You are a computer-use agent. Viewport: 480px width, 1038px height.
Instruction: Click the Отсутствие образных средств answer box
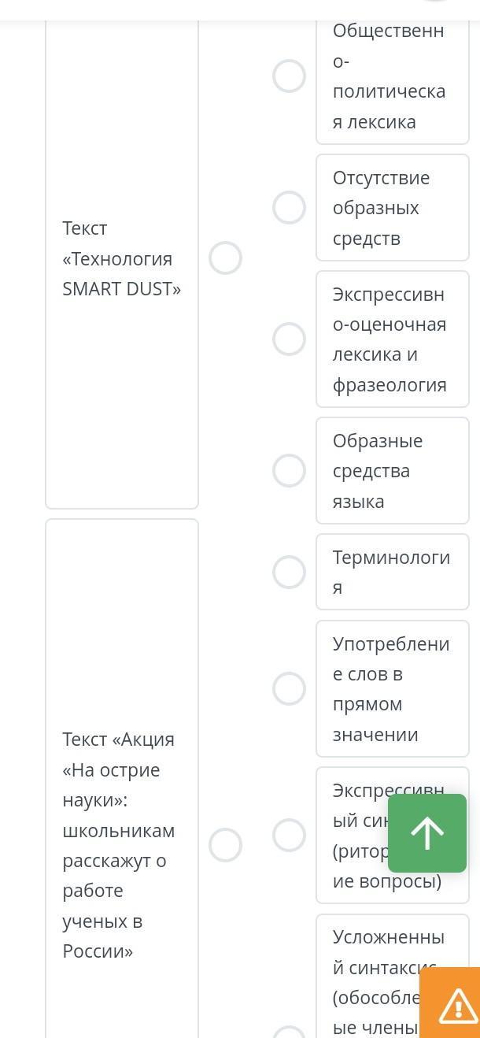392,208
